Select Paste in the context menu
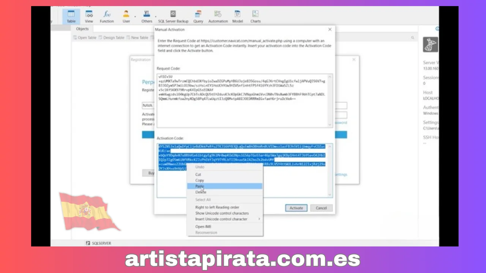 [225, 186]
